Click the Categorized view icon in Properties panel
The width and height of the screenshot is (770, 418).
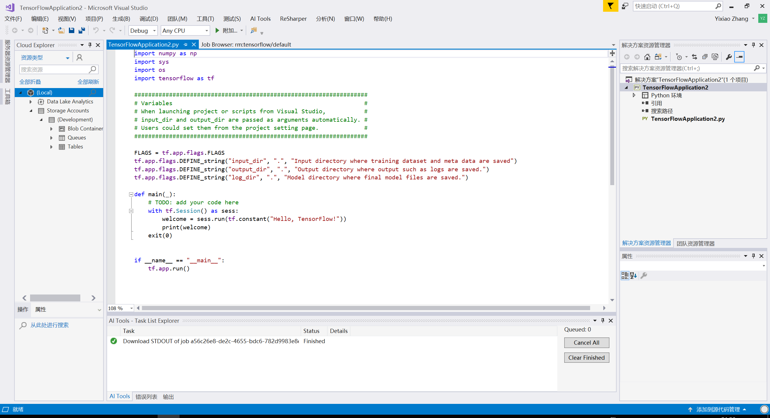point(625,275)
